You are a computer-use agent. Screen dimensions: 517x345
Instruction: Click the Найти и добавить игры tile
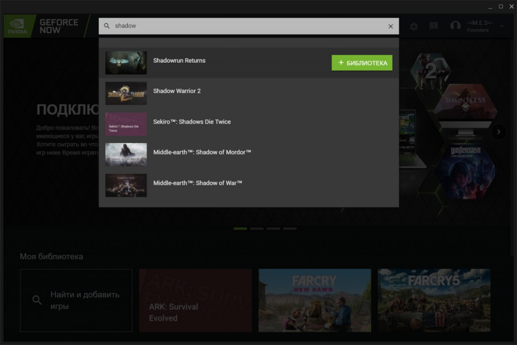[x=76, y=300]
